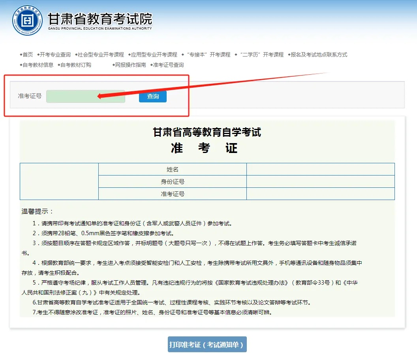Click the 姓名 table cell label

(172, 169)
